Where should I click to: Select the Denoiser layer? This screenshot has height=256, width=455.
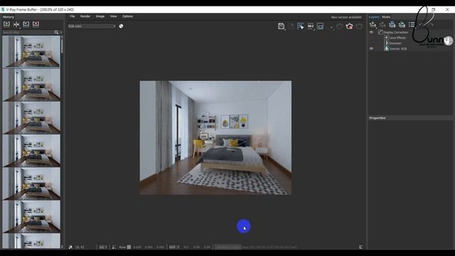pyautogui.click(x=395, y=43)
